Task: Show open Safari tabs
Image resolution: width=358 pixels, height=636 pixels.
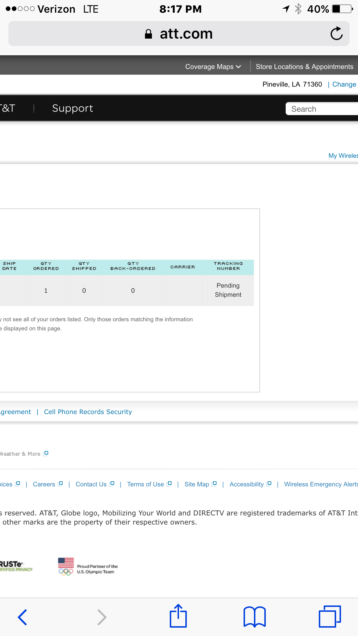Action: coord(330,616)
